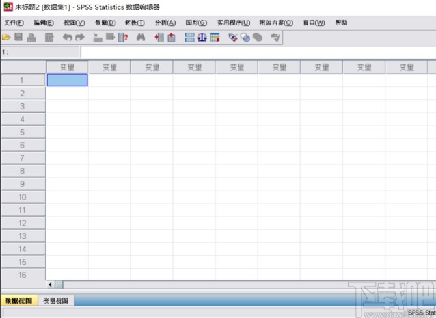
Task: Click the Spell Check icon
Action: coord(275,37)
